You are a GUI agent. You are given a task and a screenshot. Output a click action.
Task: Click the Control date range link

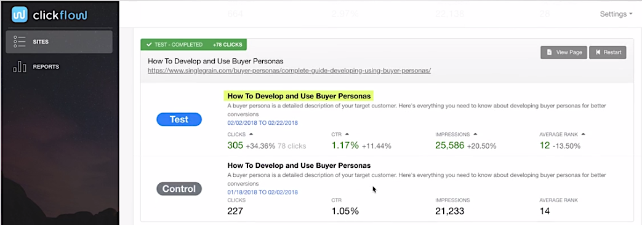(x=262, y=192)
